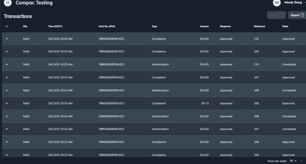Click Authorisation type in 10:25 AM row
Image resolution: width=306 pixels, height=164 pixels.
[x=160, y=64]
